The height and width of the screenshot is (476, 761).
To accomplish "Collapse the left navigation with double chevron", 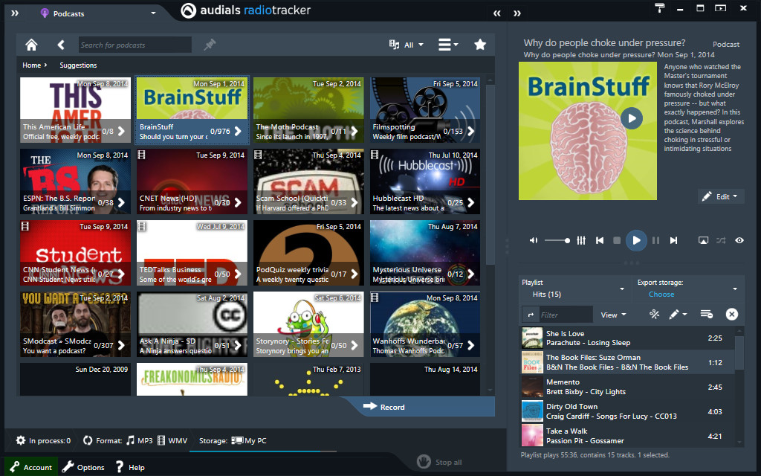I will [x=15, y=13].
